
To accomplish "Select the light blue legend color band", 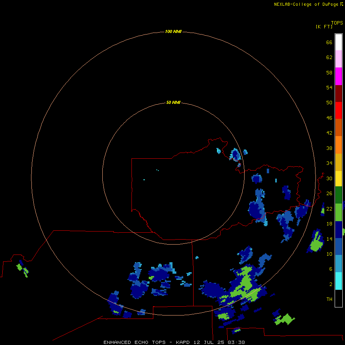I will tap(338, 264).
